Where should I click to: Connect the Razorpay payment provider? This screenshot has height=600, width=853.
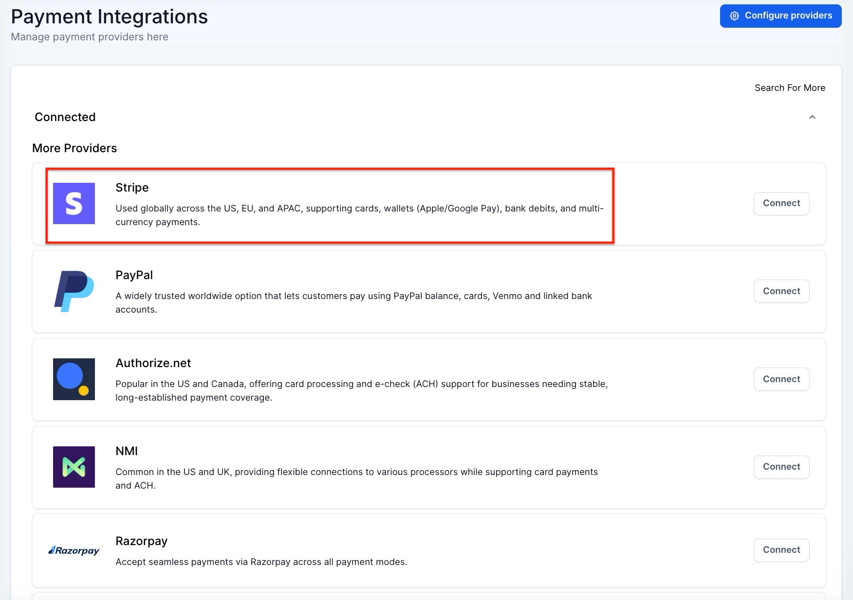(781, 550)
